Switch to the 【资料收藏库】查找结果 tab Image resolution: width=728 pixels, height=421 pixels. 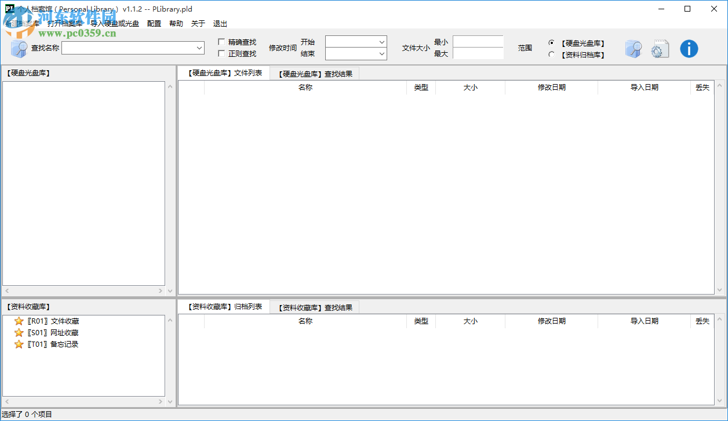click(316, 307)
